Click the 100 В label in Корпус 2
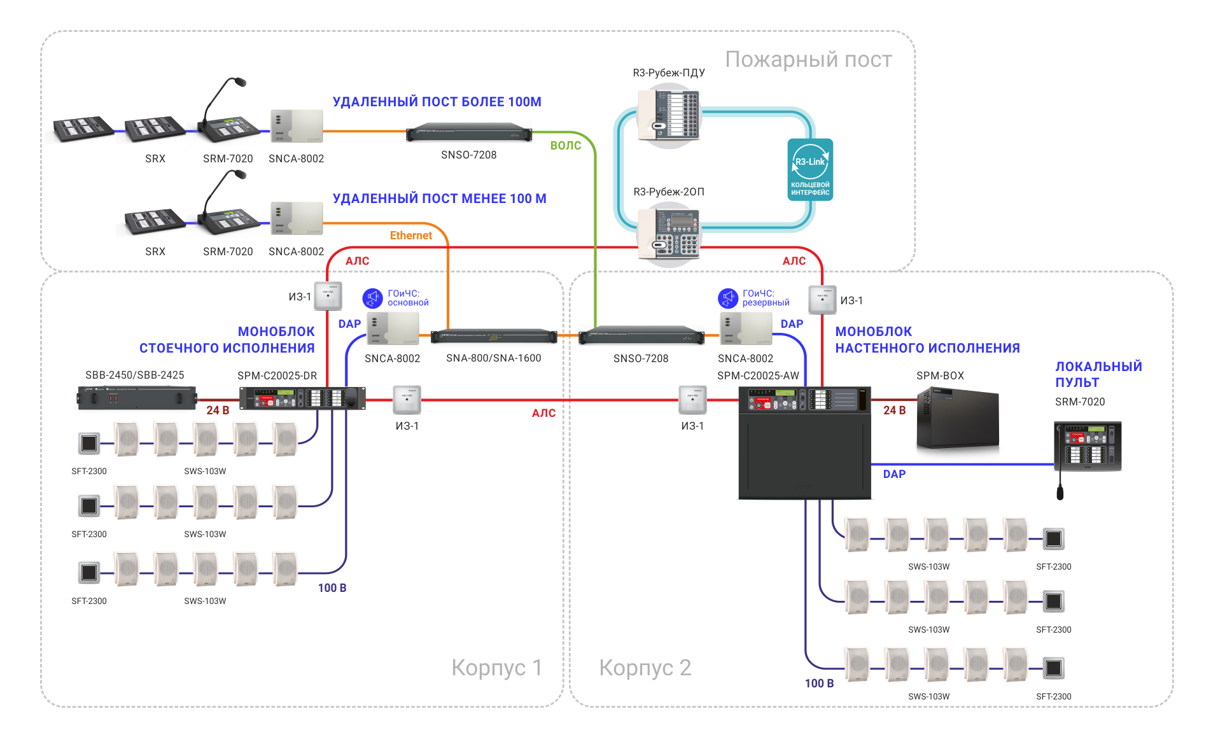The height and width of the screenshot is (751, 1218). coord(819,684)
